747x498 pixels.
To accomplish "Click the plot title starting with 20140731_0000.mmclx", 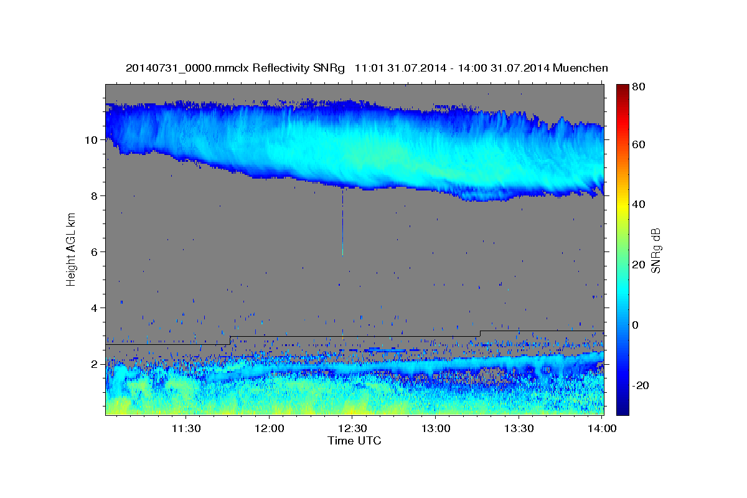I will tap(367, 68).
